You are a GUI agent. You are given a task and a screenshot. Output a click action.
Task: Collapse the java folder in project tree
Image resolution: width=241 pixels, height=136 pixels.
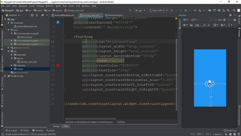point(8,30)
